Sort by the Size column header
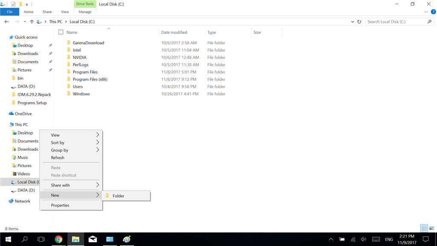The width and height of the screenshot is (437, 246). click(x=257, y=32)
